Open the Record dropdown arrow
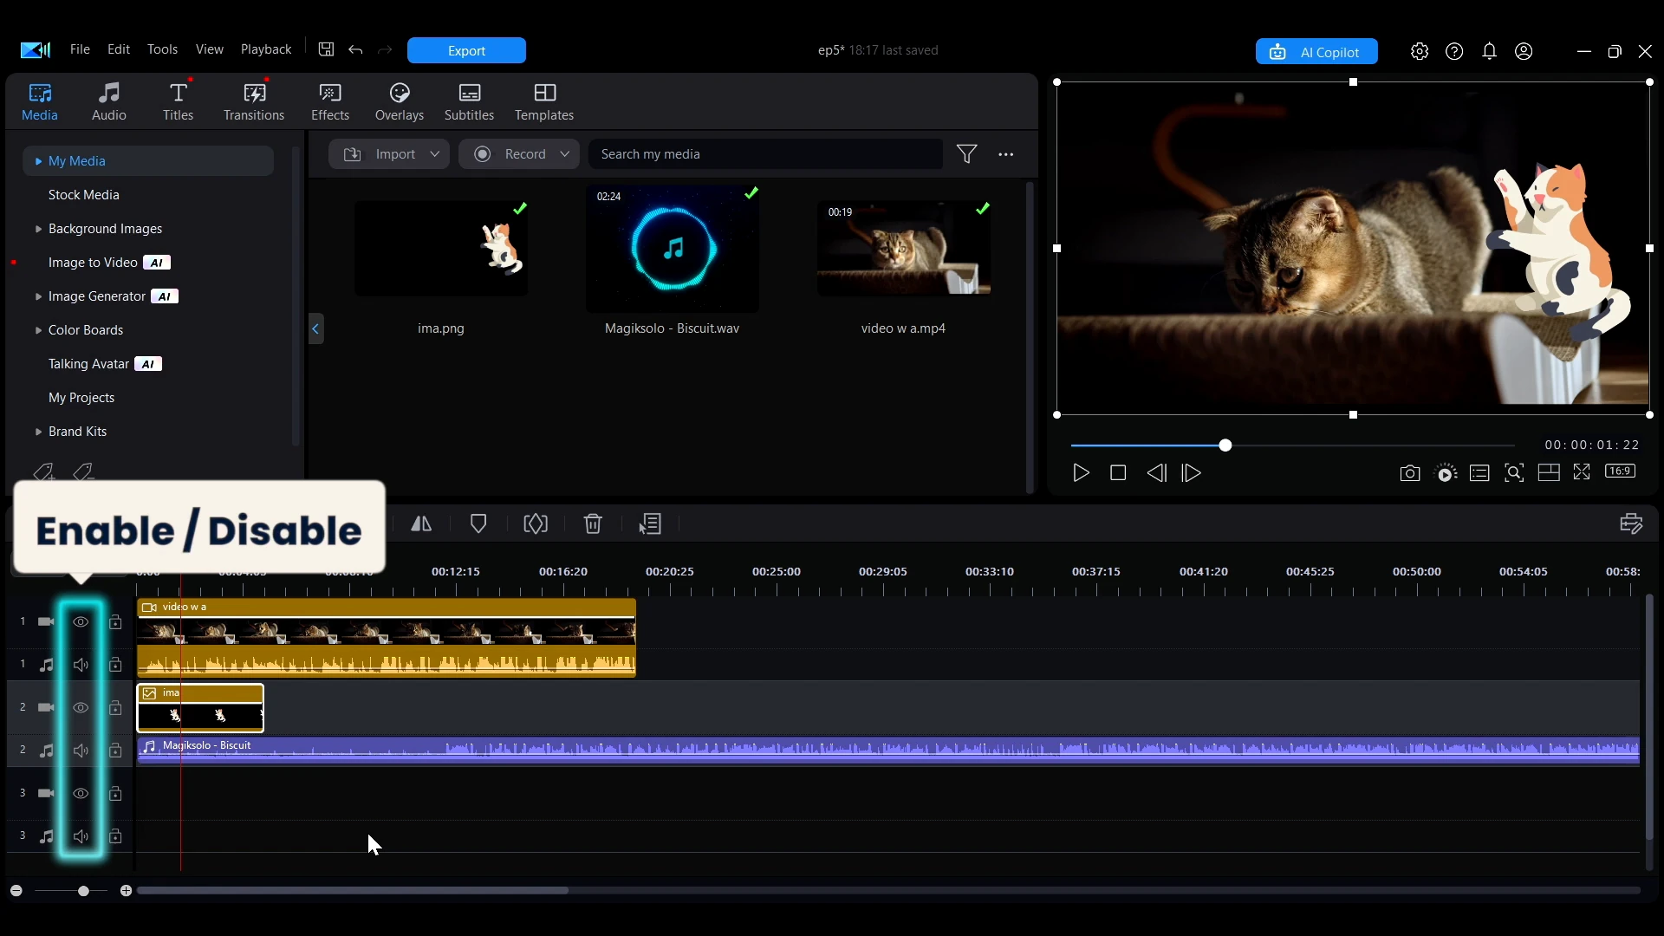 point(564,154)
